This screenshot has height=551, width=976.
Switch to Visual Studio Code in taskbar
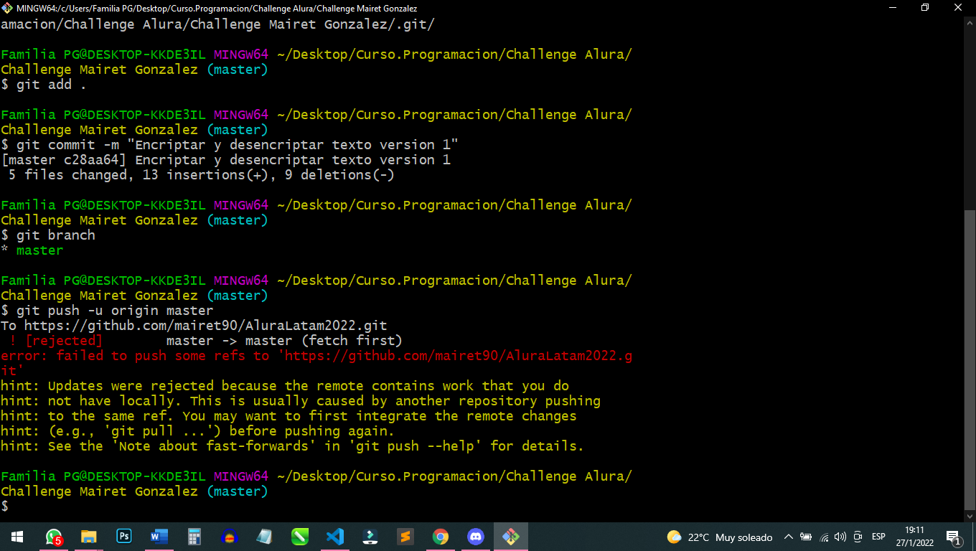[334, 537]
